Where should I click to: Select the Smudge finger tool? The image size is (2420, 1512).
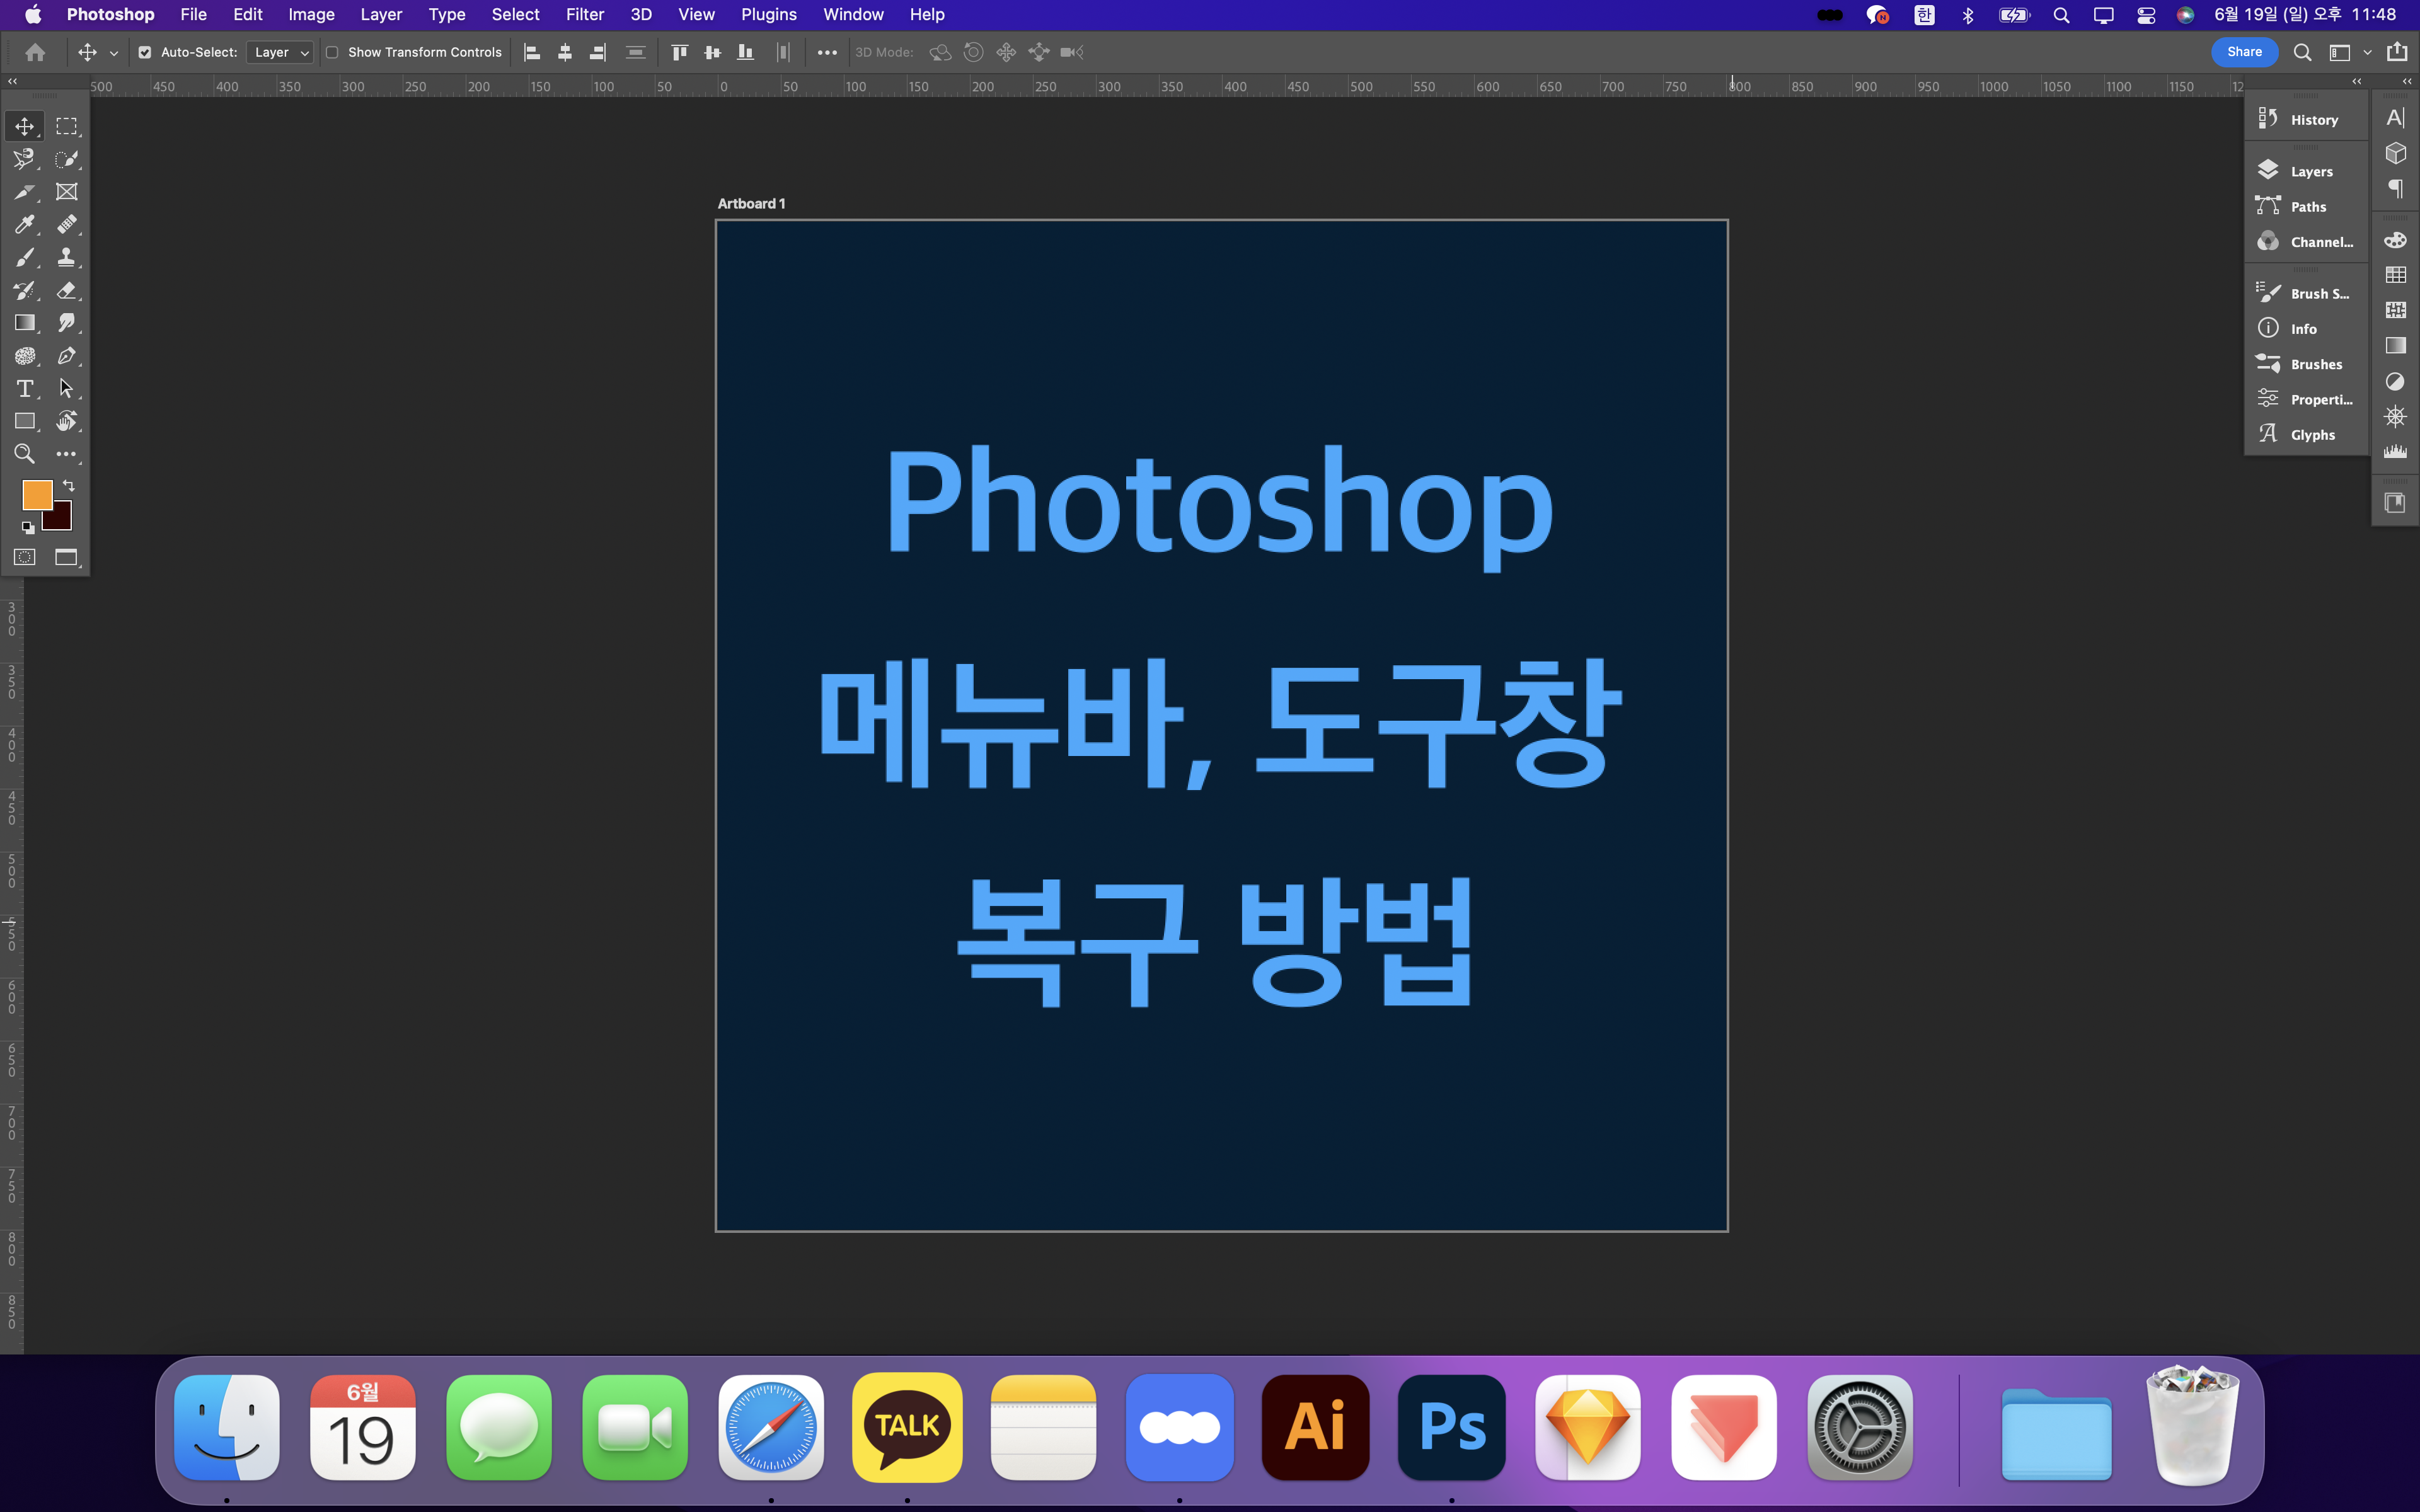click(66, 323)
